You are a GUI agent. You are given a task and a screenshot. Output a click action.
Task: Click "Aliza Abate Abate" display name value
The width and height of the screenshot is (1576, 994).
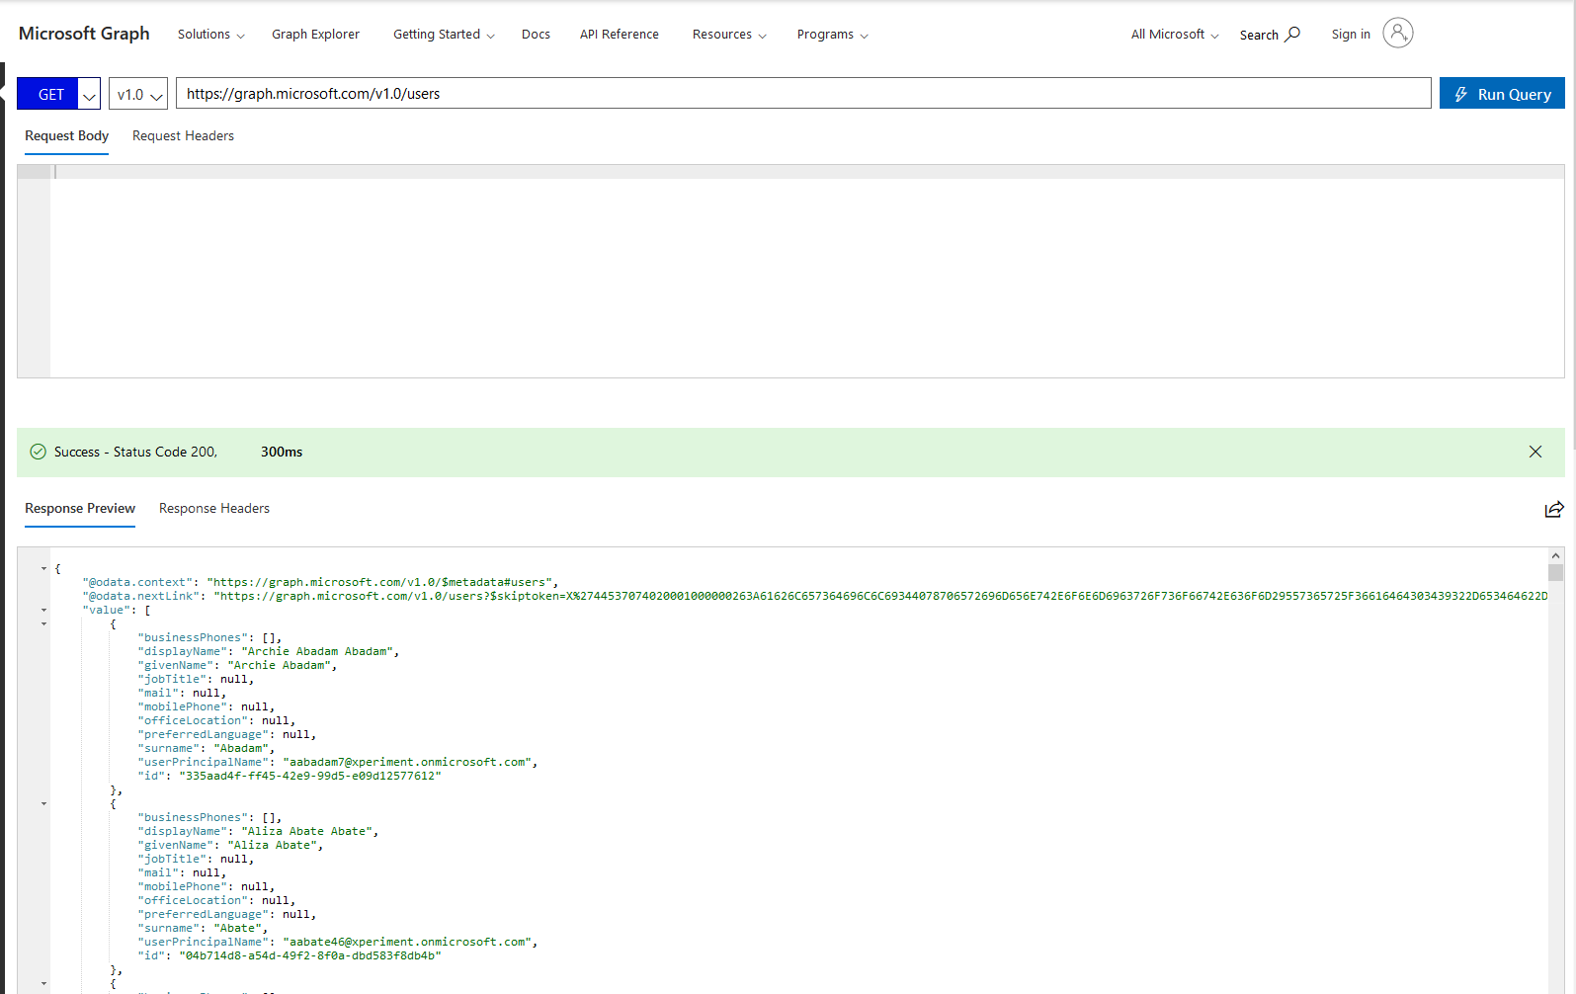coord(306,832)
